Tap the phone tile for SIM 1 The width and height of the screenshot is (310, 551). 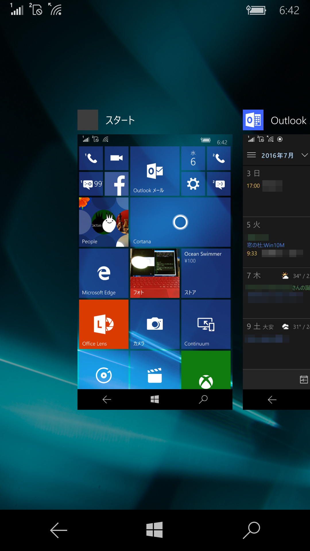91,158
